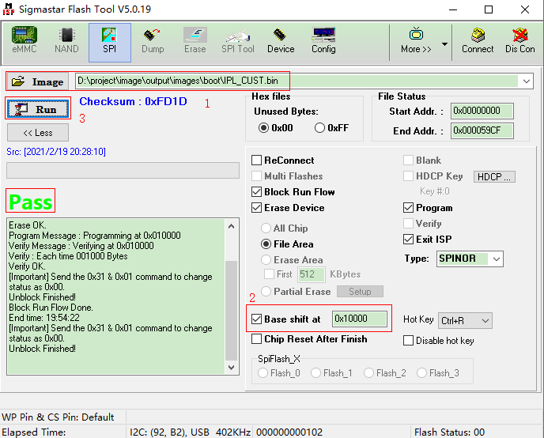The width and height of the screenshot is (544, 438).
Task: Enable the ReConnect checkbox
Action: tap(257, 160)
